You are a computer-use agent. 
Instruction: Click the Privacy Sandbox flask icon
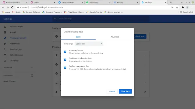56,92
